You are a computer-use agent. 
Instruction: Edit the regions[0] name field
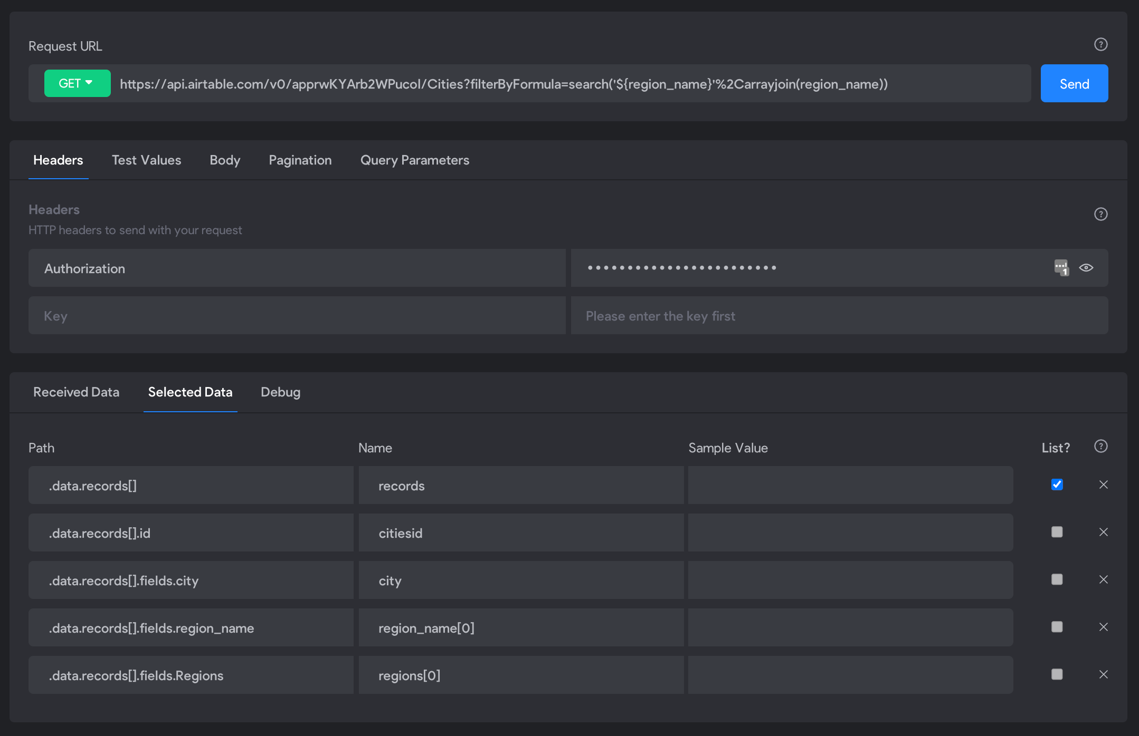tap(521, 675)
